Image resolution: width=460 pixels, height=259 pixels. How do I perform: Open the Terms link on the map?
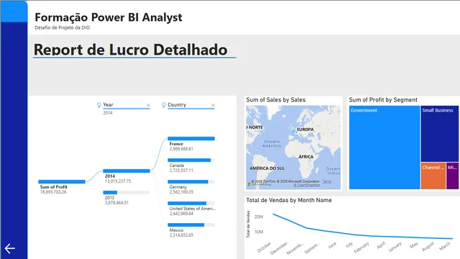pyautogui.click(x=327, y=181)
